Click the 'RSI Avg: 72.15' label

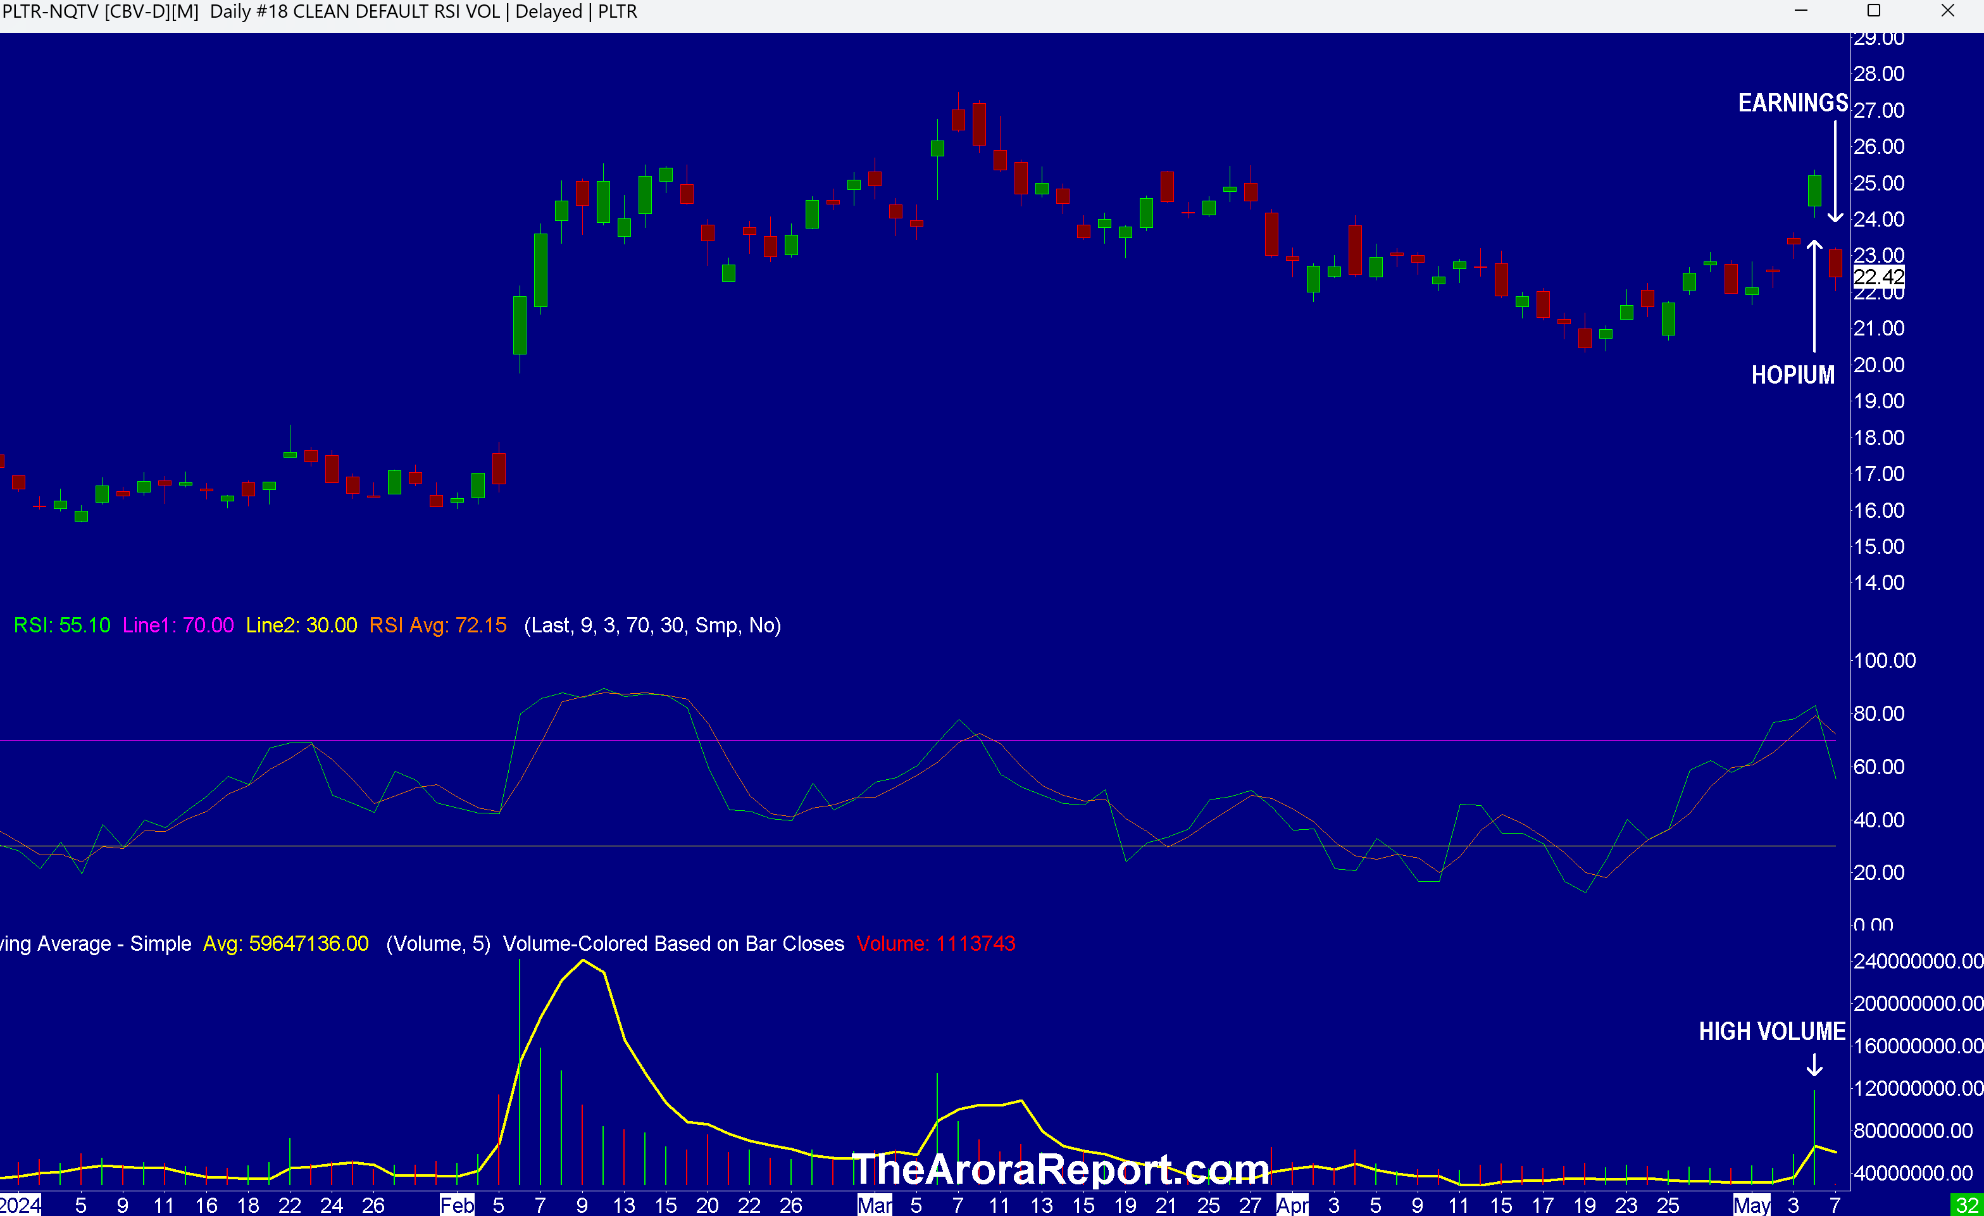[x=438, y=625]
